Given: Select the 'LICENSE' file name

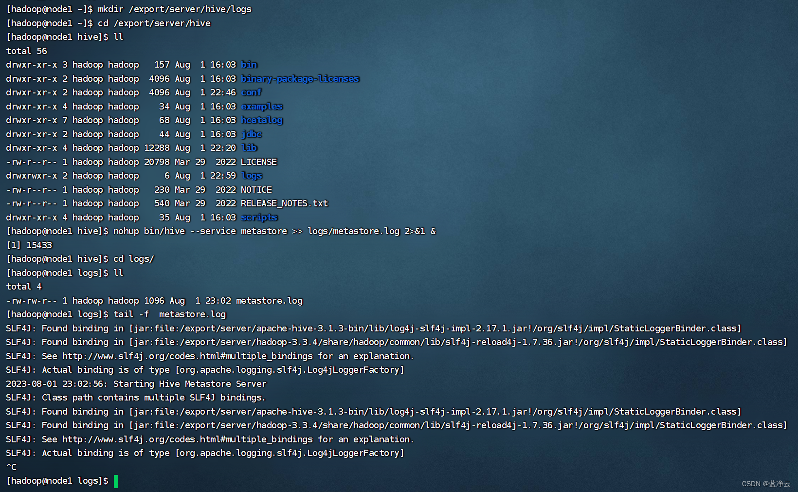Looking at the screenshot, I should 259,162.
